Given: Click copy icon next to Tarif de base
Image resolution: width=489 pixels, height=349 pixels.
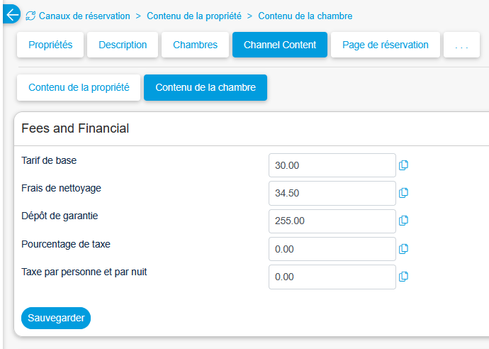Looking at the screenshot, I should [x=403, y=165].
